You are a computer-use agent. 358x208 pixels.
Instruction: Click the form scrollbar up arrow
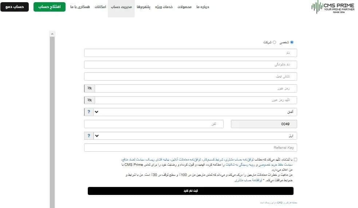52,34
